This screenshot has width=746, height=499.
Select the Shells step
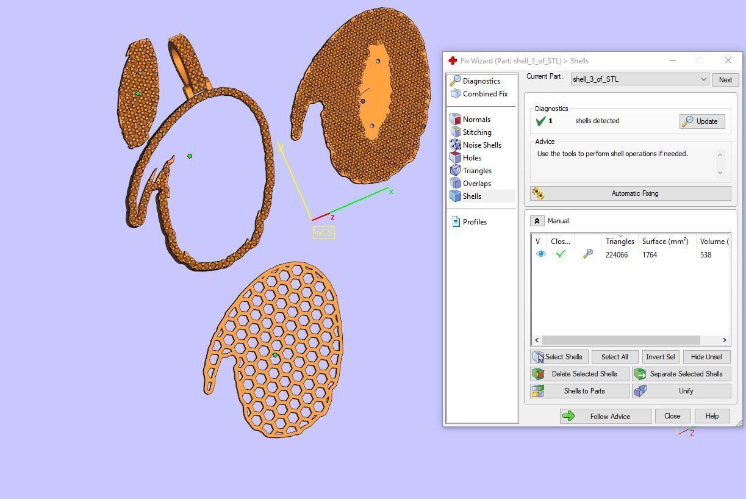coord(472,196)
